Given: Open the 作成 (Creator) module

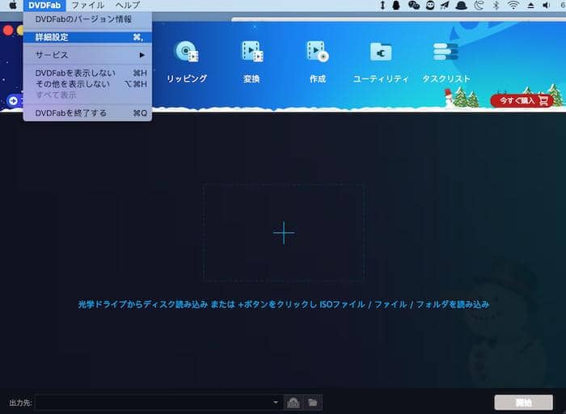Looking at the screenshot, I should pos(318,61).
